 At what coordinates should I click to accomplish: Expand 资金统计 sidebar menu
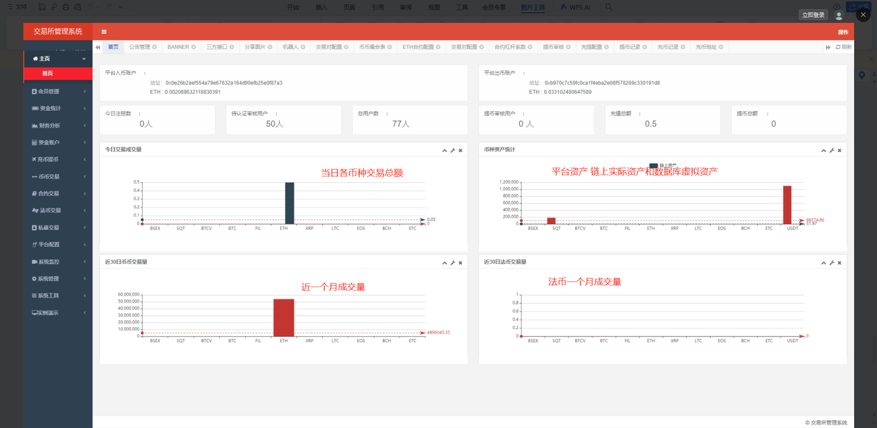pos(58,108)
